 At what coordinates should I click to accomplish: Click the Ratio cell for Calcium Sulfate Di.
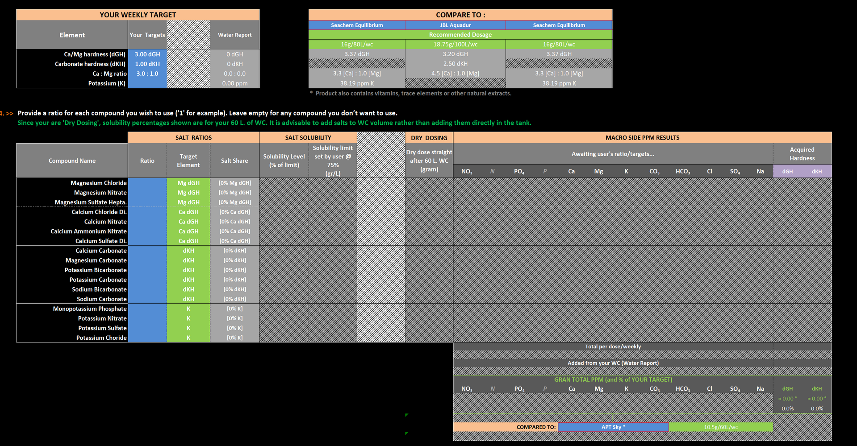(147, 241)
